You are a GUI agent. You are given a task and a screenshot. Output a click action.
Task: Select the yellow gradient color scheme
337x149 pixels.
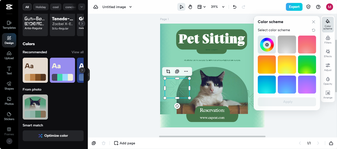287,65
